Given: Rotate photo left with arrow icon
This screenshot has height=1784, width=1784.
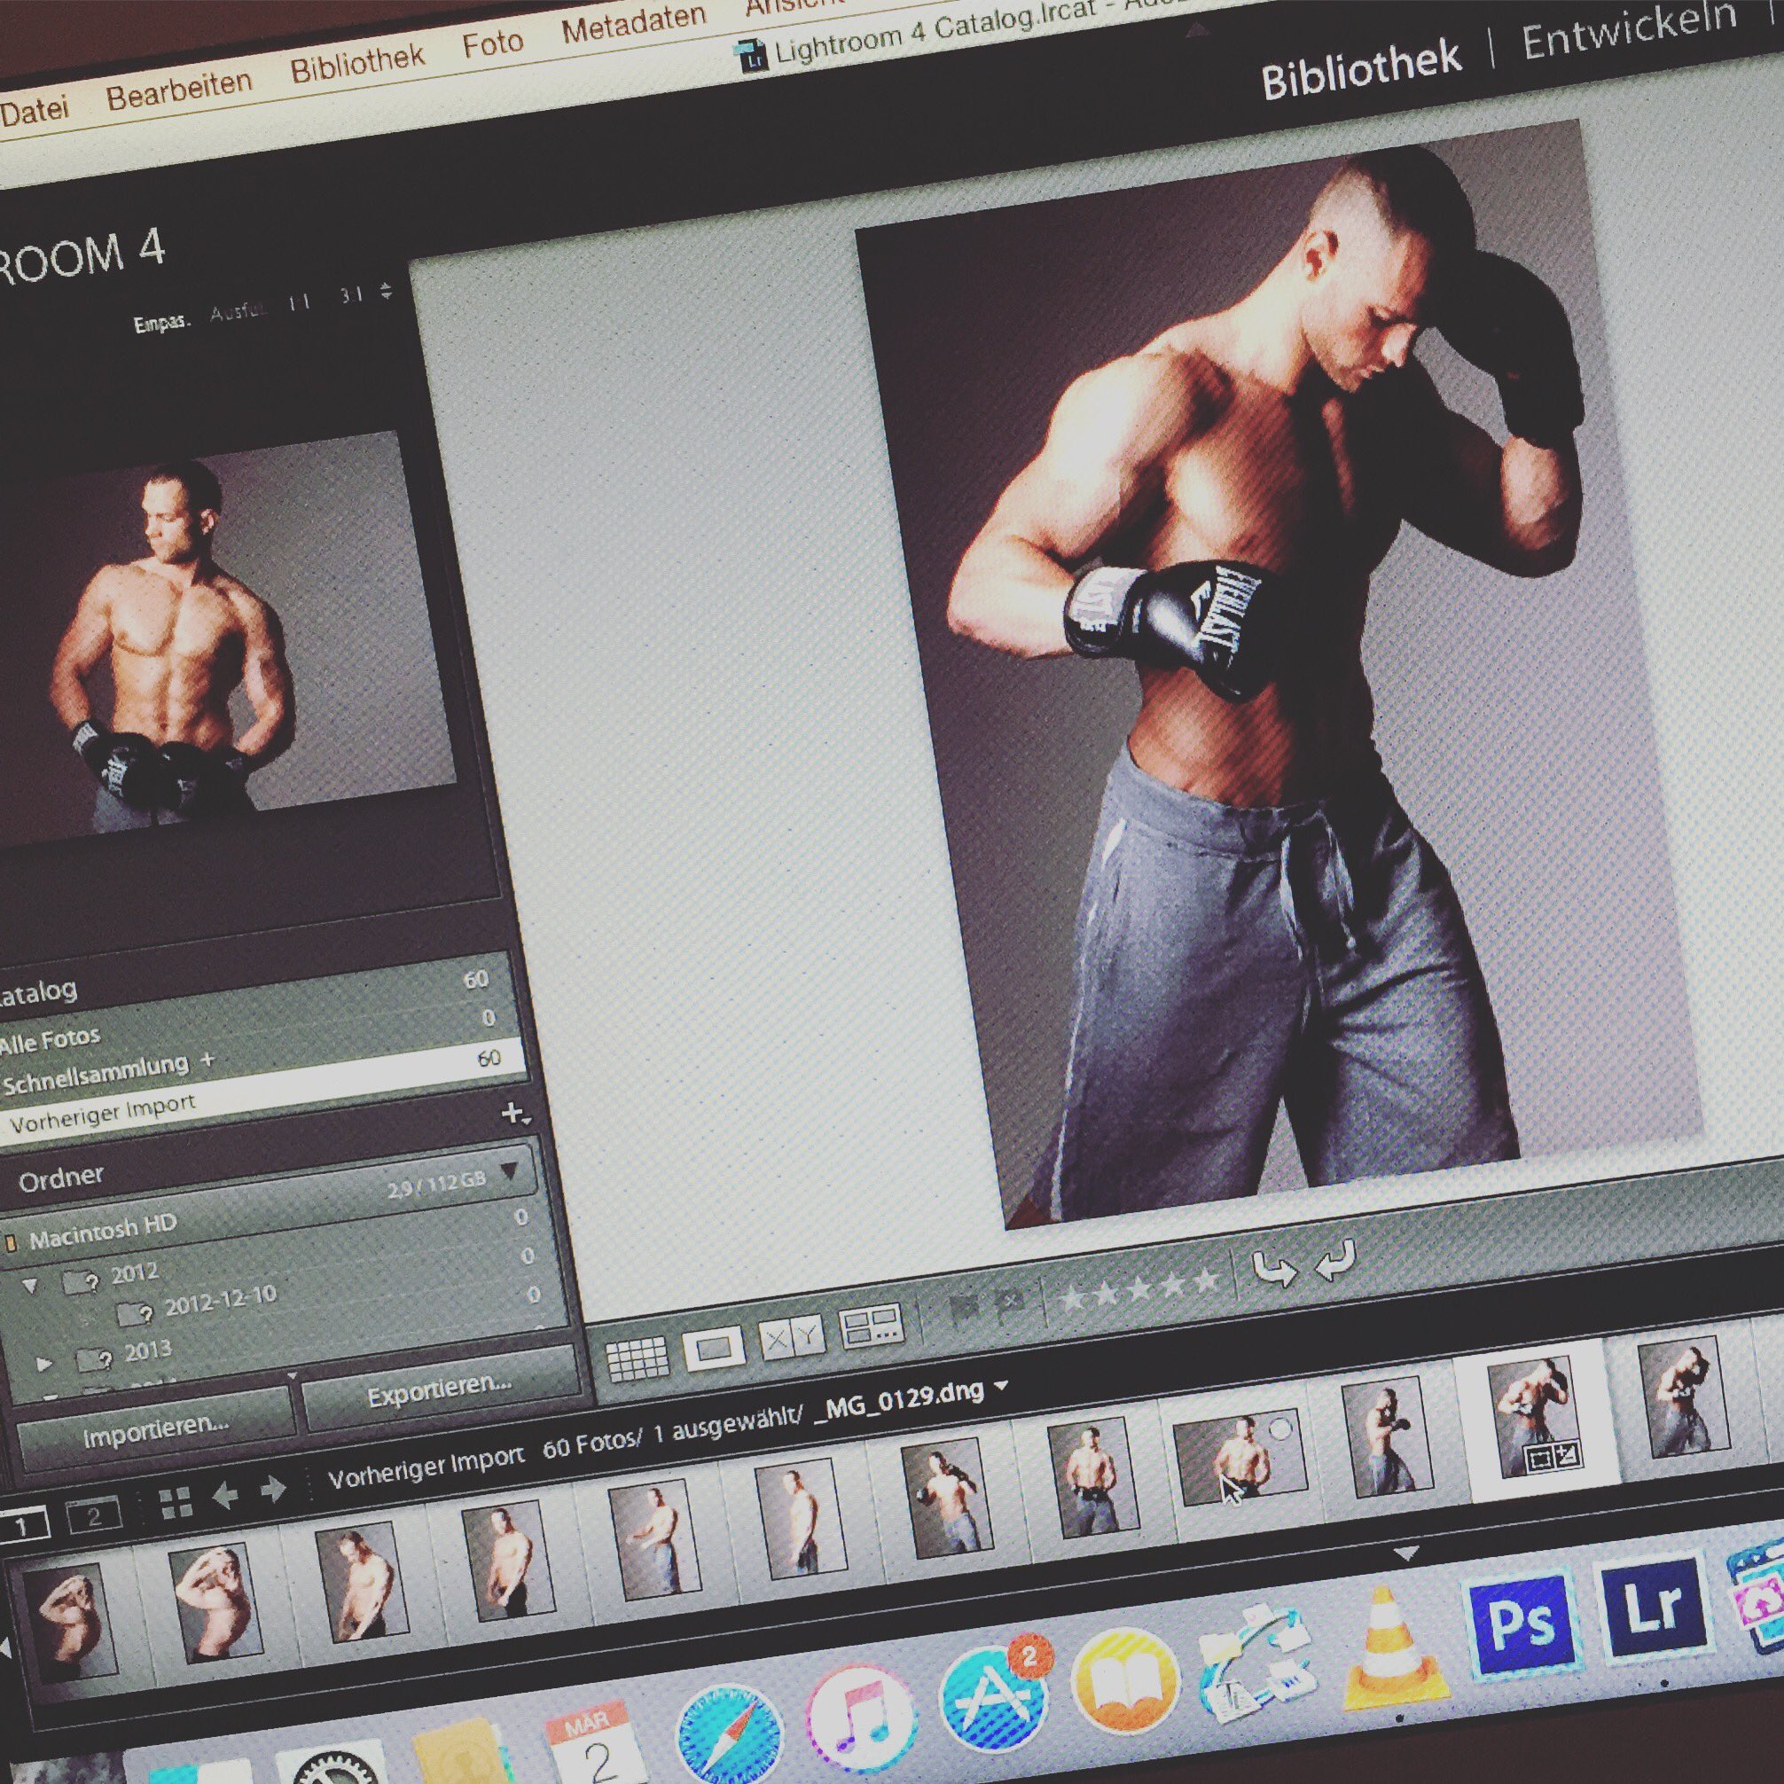Looking at the screenshot, I should (x=1274, y=1269).
